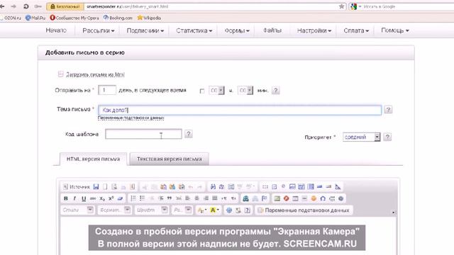Click Загрузить письма из html link

coord(95,74)
